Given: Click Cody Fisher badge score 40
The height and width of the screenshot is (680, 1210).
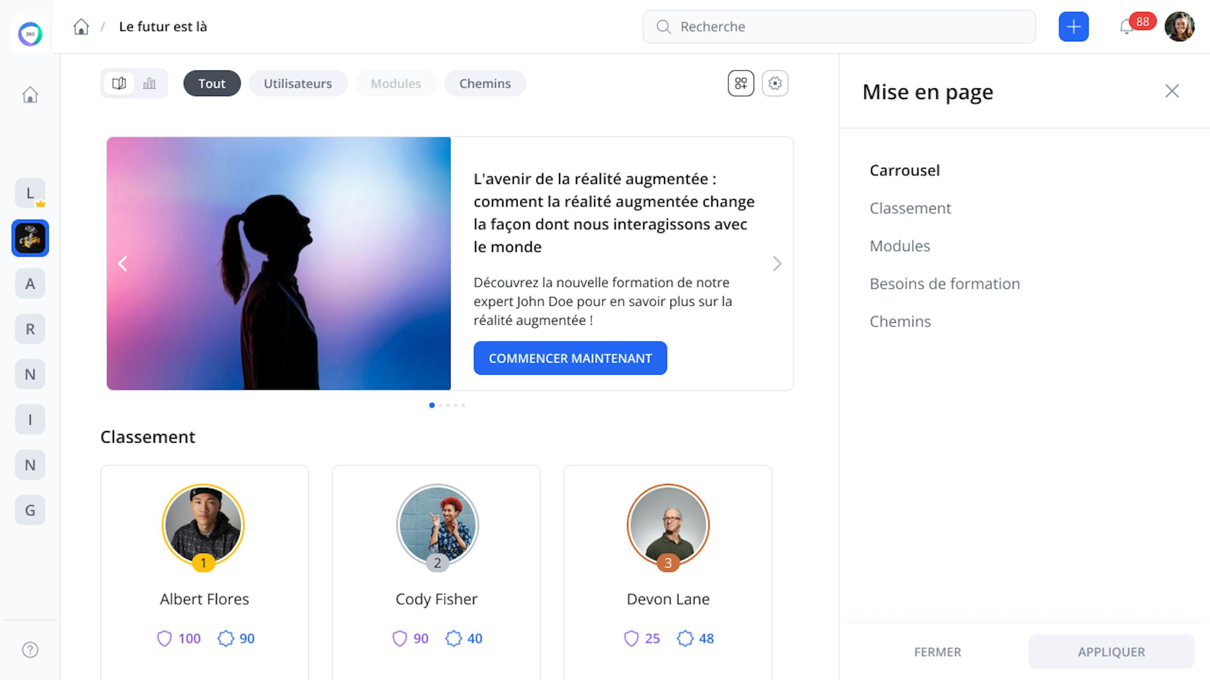Looking at the screenshot, I should click(464, 638).
